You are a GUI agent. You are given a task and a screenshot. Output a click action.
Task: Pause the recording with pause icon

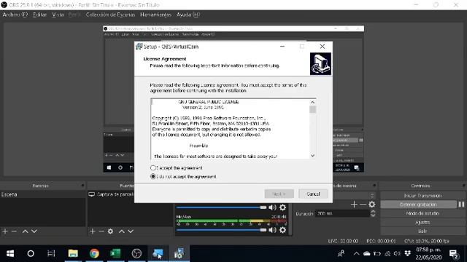click(461, 205)
